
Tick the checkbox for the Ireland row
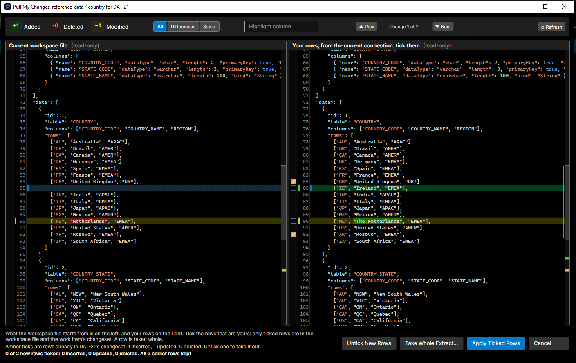(x=294, y=188)
